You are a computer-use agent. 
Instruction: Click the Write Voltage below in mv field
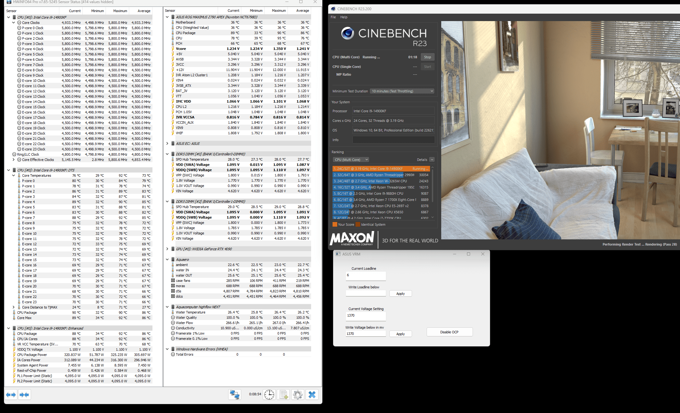click(x=366, y=334)
